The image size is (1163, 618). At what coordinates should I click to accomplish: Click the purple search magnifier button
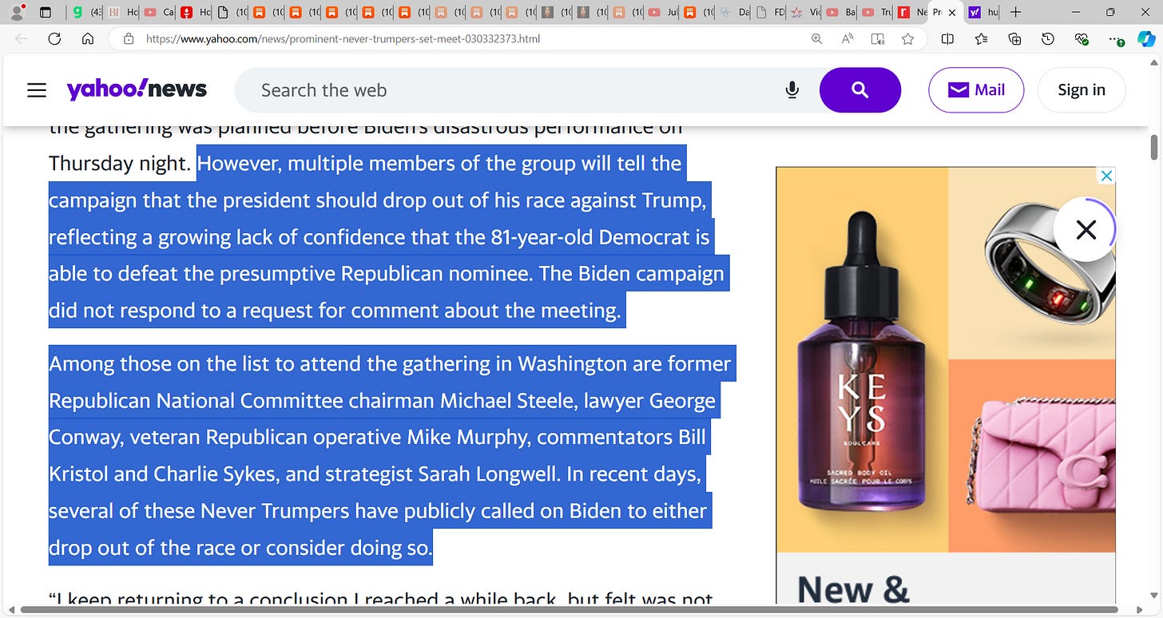click(x=860, y=90)
